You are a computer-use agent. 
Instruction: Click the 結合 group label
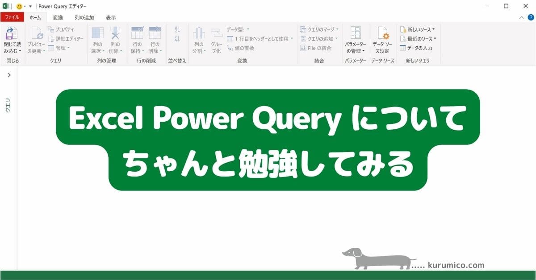pyautogui.click(x=319, y=61)
